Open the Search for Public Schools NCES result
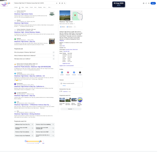Viewport: 158px width, 152px height. (33, 67)
